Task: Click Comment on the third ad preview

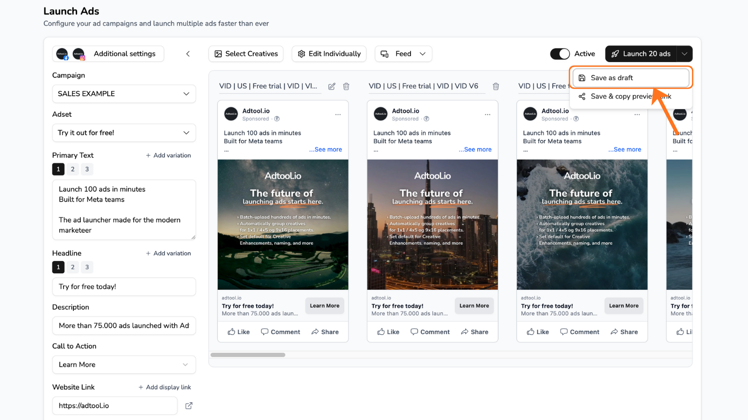Action: [580, 332]
